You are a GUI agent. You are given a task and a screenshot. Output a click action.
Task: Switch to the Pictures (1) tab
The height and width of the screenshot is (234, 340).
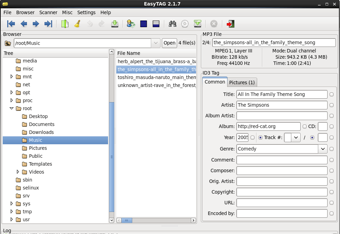pos(242,82)
